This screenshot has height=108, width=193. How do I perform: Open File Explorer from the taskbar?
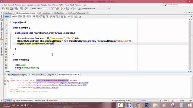point(156,105)
